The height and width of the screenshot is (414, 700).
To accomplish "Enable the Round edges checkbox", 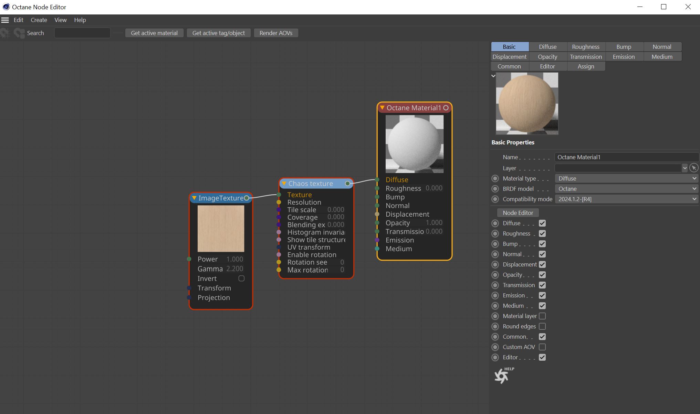I will (x=542, y=326).
